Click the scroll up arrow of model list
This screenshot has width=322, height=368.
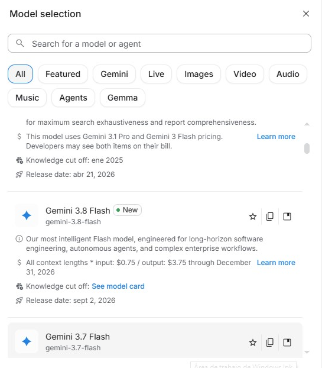click(x=307, y=124)
